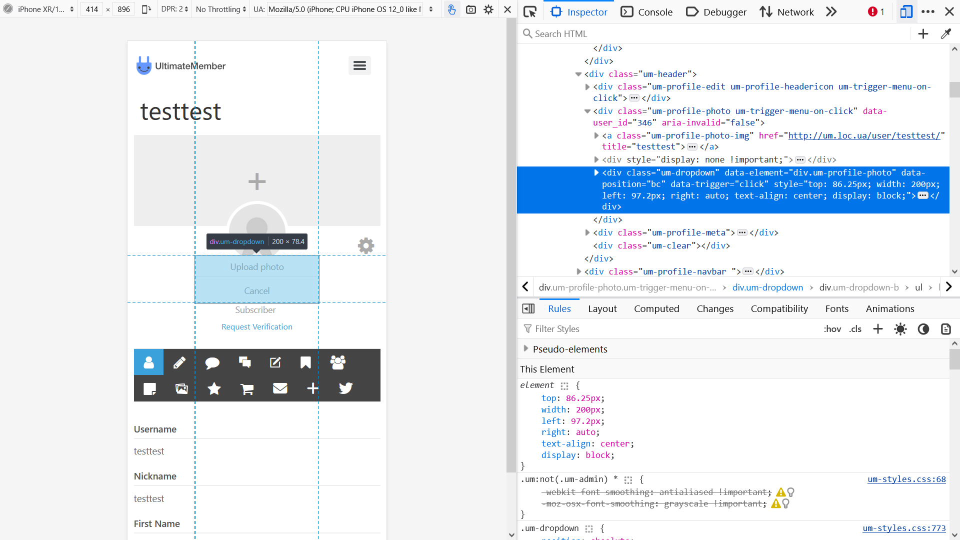Open the envelope messages tab icon
The height and width of the screenshot is (540, 960).
tap(280, 388)
